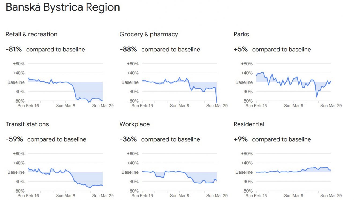356x200 pixels.
Task: Select the Retail & recreation heading
Action: tap(31, 34)
